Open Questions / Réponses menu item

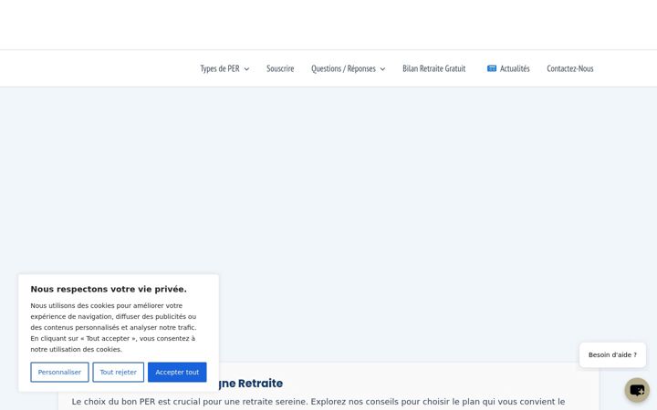click(x=343, y=68)
